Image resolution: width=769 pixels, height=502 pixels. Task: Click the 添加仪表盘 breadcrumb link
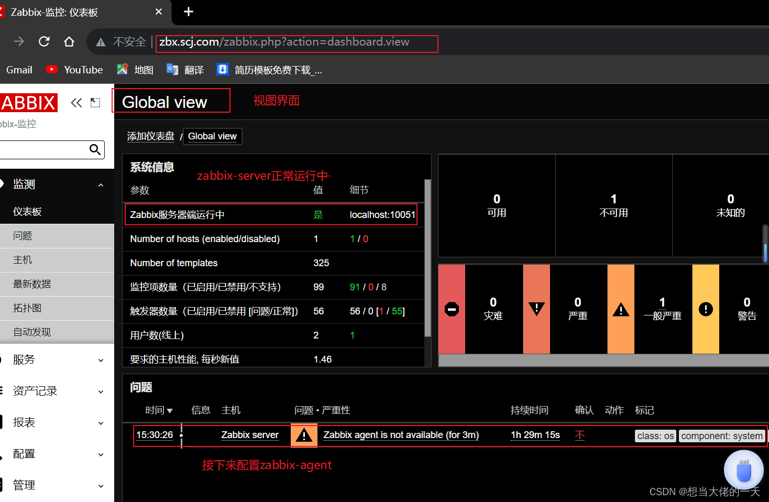(151, 136)
